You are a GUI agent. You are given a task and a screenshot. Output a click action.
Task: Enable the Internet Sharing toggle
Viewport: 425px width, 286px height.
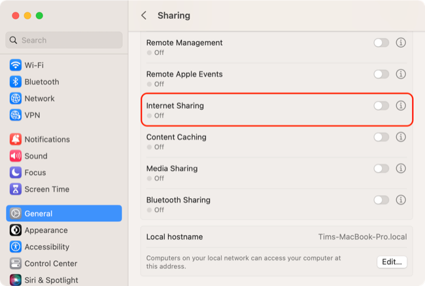(x=381, y=105)
